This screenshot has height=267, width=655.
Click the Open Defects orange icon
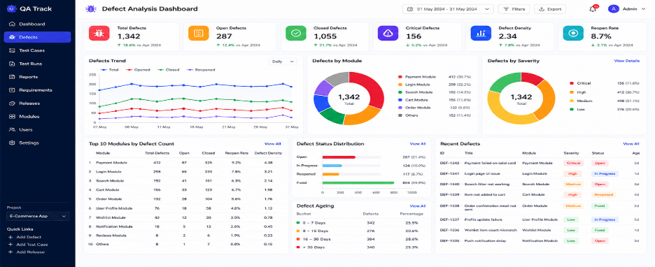tap(199, 34)
